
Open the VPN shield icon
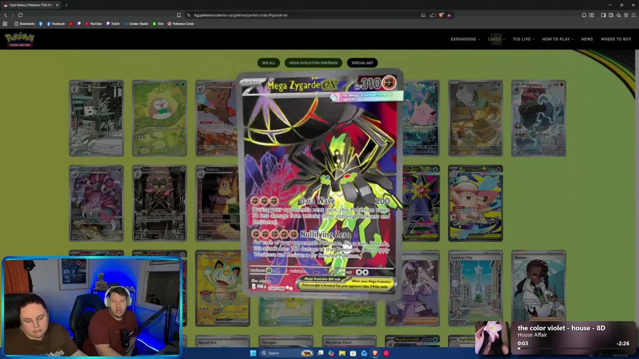pos(625,15)
